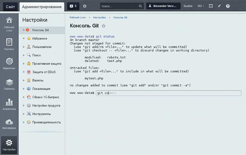Open the Рабочий стол sidebar section
The image size is (246, 155).
click(x=9, y=24)
